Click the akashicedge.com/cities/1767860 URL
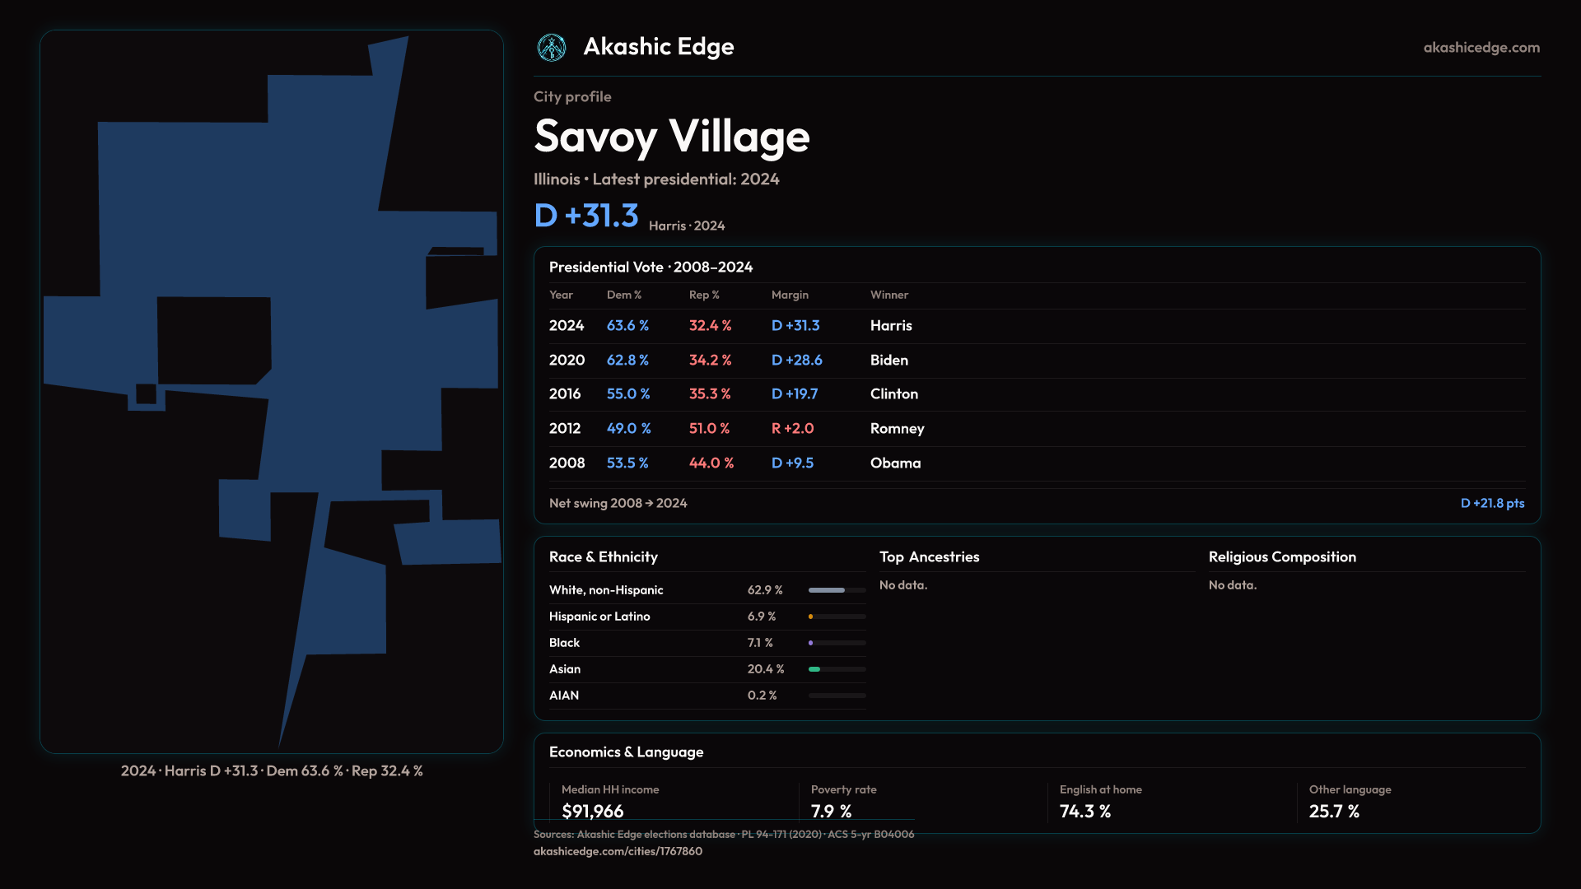The width and height of the screenshot is (1581, 889). (618, 851)
